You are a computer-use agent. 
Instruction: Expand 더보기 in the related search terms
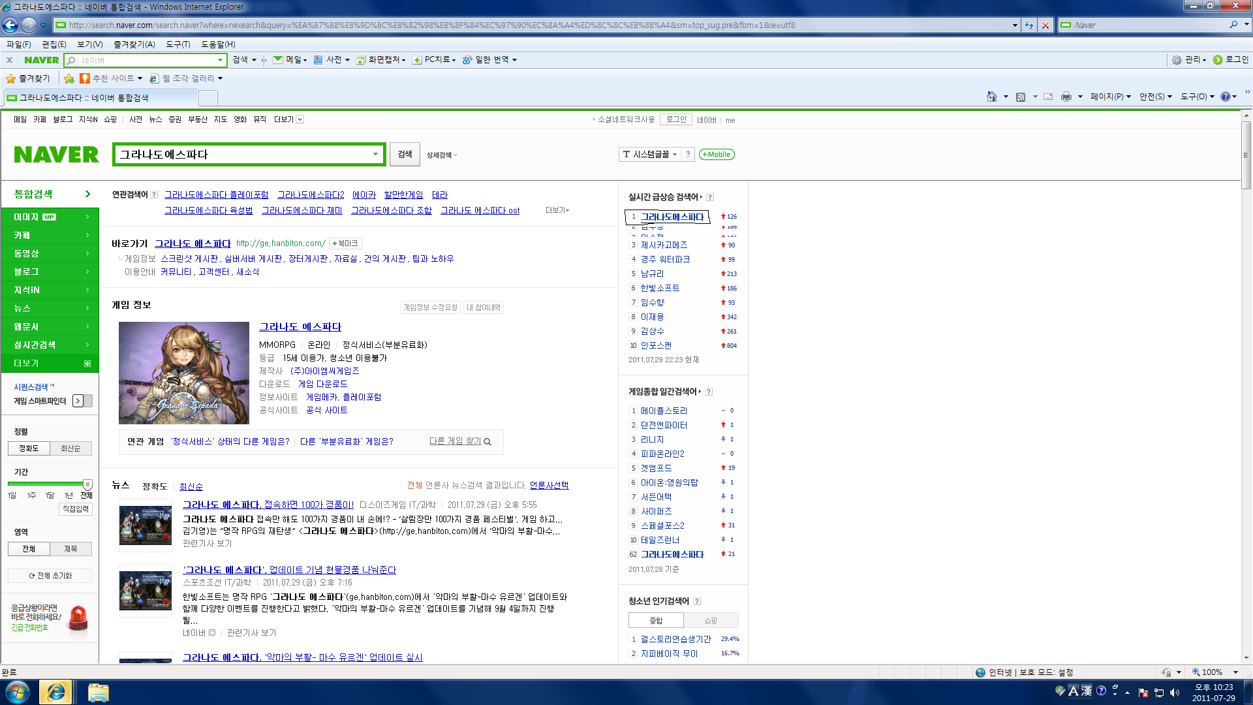pos(557,210)
